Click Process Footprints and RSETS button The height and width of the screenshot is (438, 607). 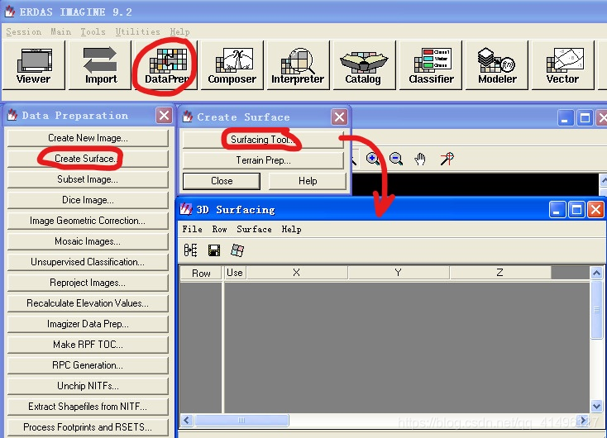pyautogui.click(x=88, y=427)
